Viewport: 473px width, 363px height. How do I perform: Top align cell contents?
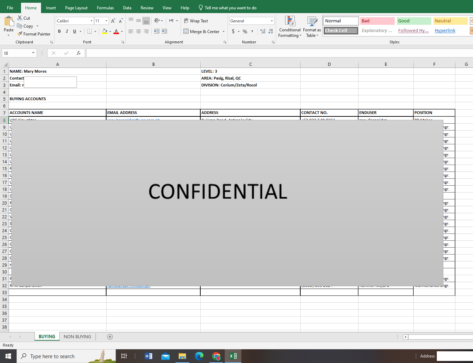pos(131,20)
